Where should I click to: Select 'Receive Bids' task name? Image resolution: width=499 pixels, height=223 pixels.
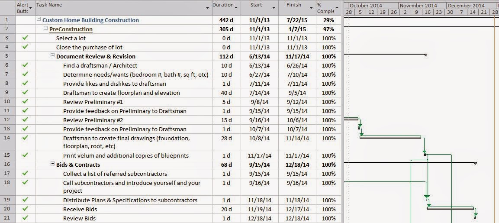pos(80,209)
